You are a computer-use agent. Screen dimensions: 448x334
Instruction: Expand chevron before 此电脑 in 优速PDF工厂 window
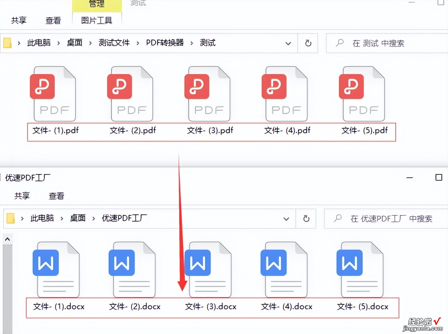click(x=22, y=218)
